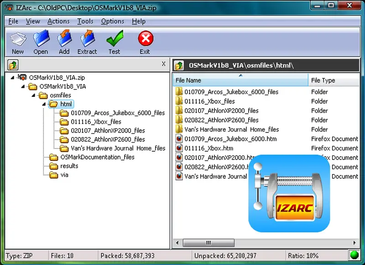365x265 pixels.
Task: Click the Open archive toolbar icon
Action: point(41,38)
